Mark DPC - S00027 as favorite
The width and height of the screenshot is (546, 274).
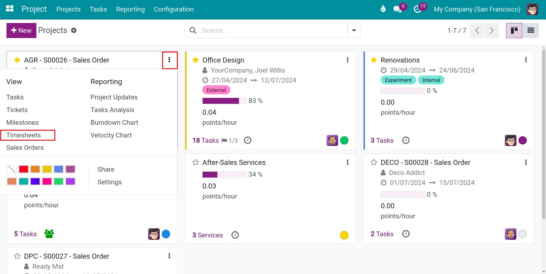(17, 256)
